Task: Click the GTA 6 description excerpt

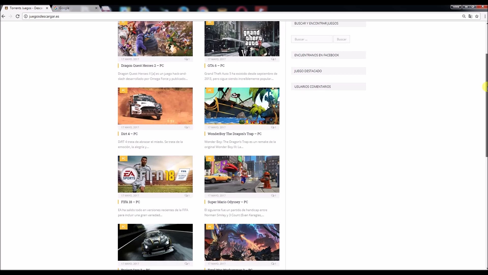Action: (x=241, y=76)
